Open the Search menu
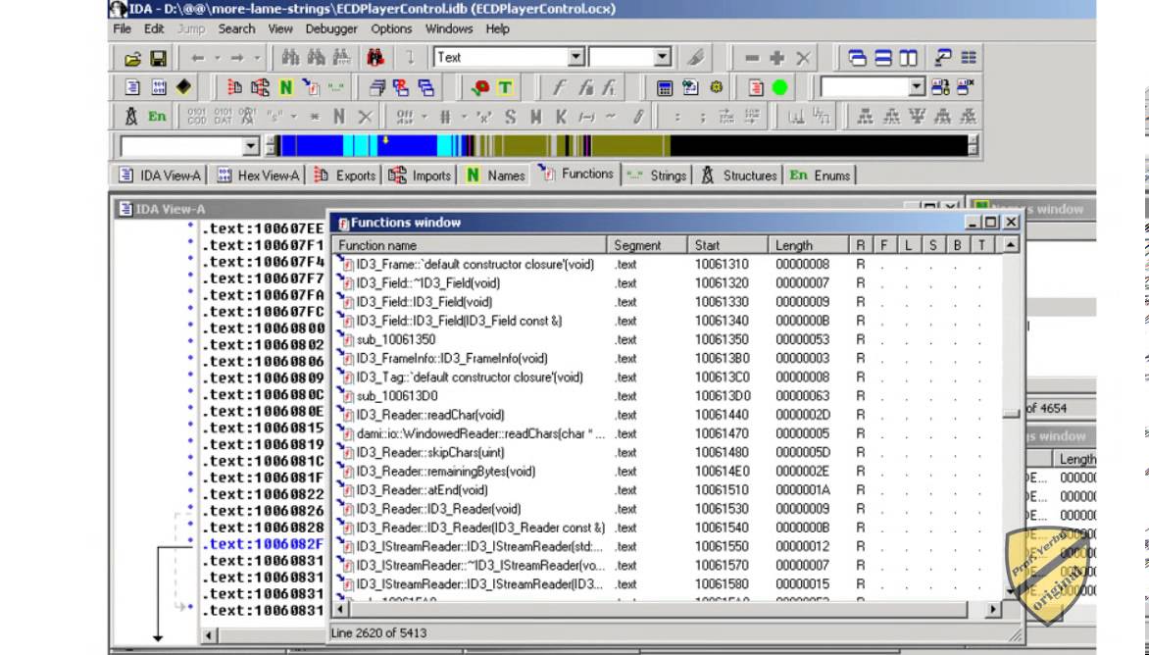The width and height of the screenshot is (1149, 655). [x=236, y=28]
